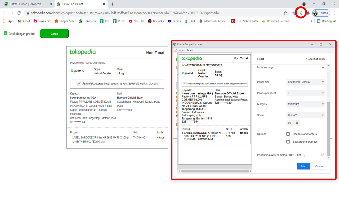Close the Daftar Pesanan Tokopedia tab
339x211 pixels.
pos(51,4)
